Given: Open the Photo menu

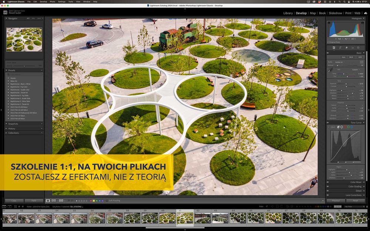Looking at the screenshot, I should tap(53, 1).
